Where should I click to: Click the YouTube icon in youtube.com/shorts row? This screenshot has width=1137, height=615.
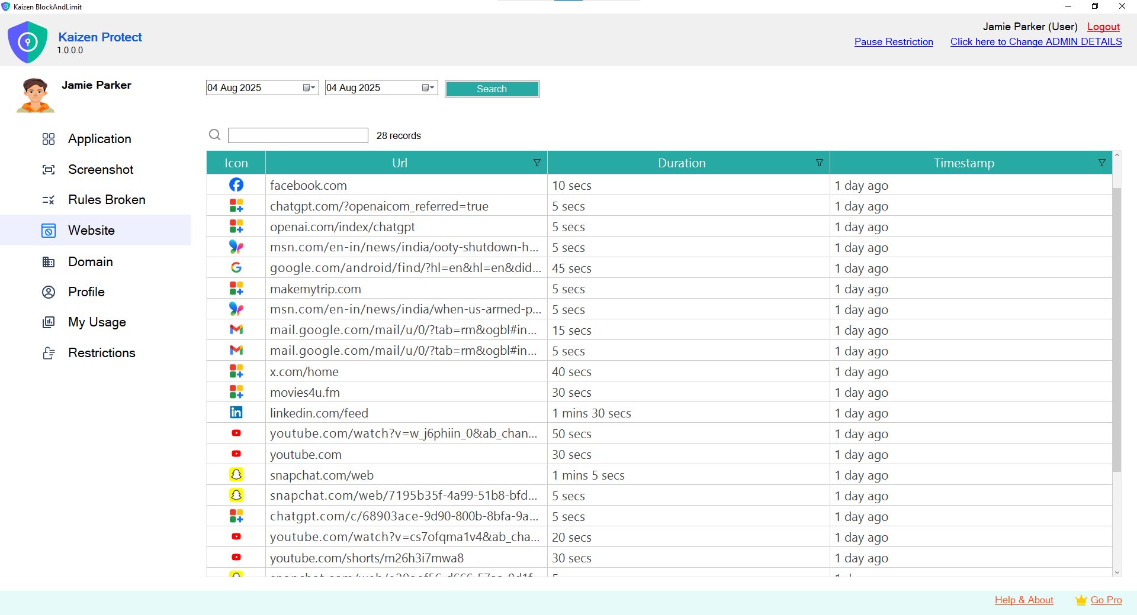pyautogui.click(x=236, y=558)
